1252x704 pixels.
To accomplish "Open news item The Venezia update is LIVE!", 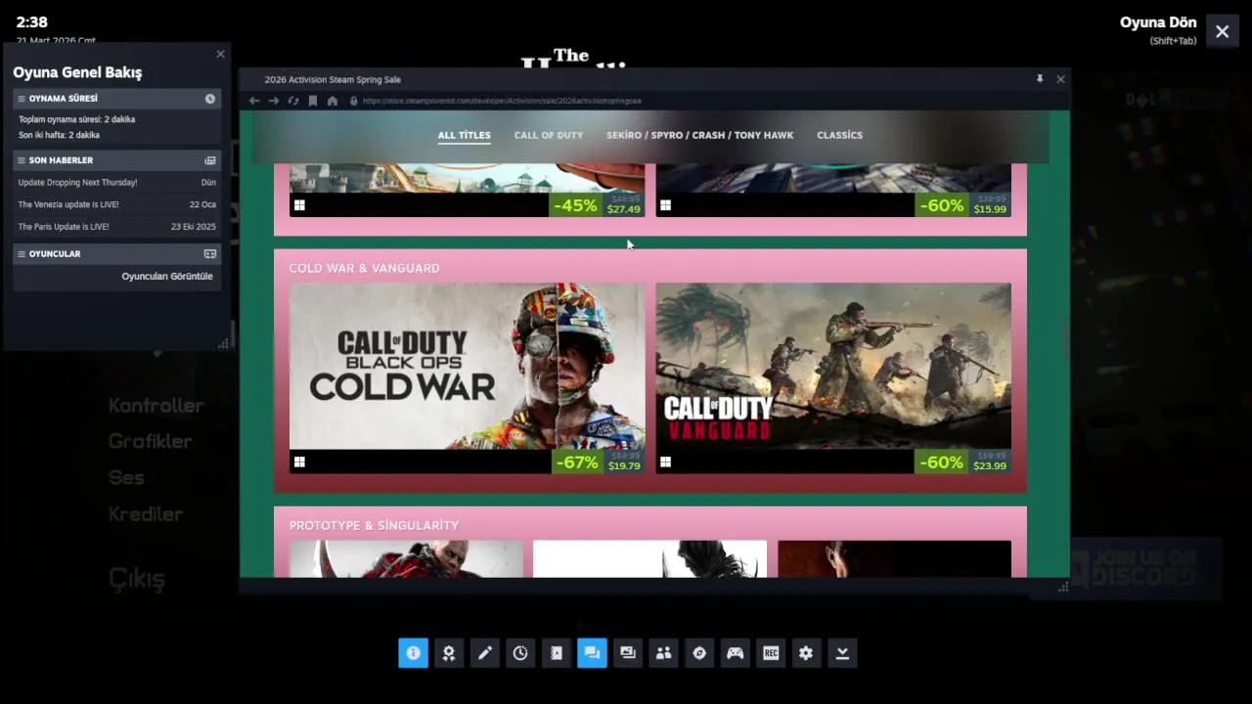I will click(x=117, y=204).
